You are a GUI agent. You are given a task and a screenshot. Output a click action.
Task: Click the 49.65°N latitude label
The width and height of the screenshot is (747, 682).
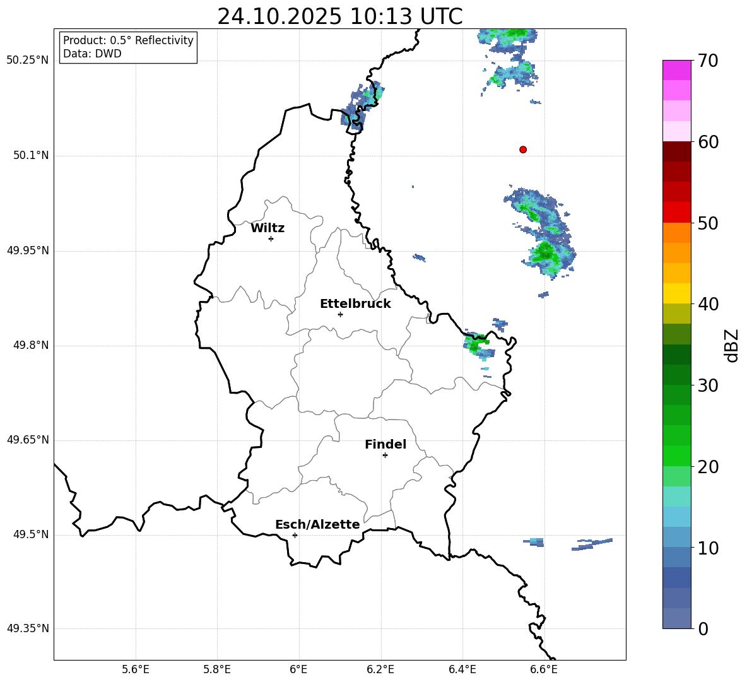coord(28,440)
